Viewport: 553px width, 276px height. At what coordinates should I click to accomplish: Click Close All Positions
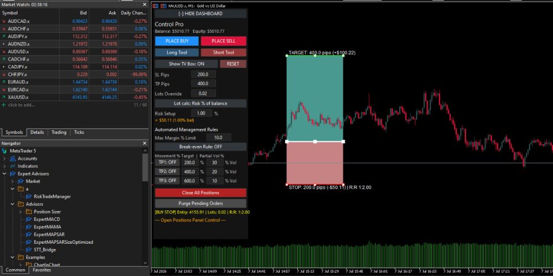click(x=200, y=193)
